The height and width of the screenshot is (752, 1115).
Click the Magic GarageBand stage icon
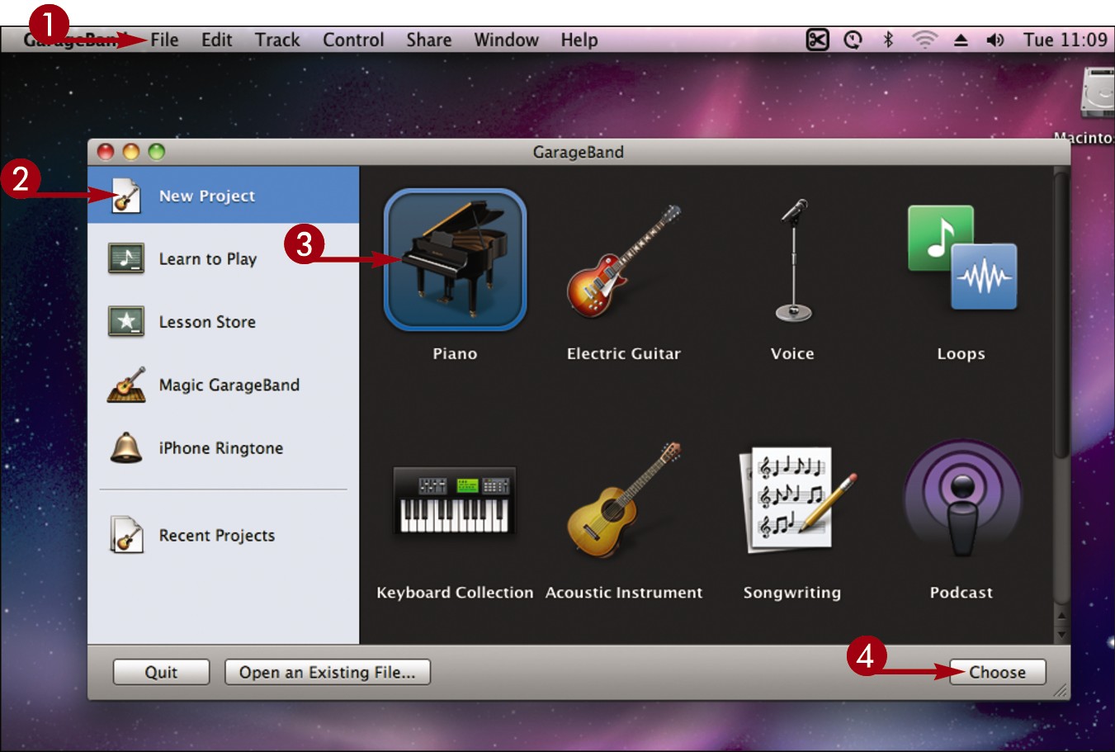[x=126, y=385]
